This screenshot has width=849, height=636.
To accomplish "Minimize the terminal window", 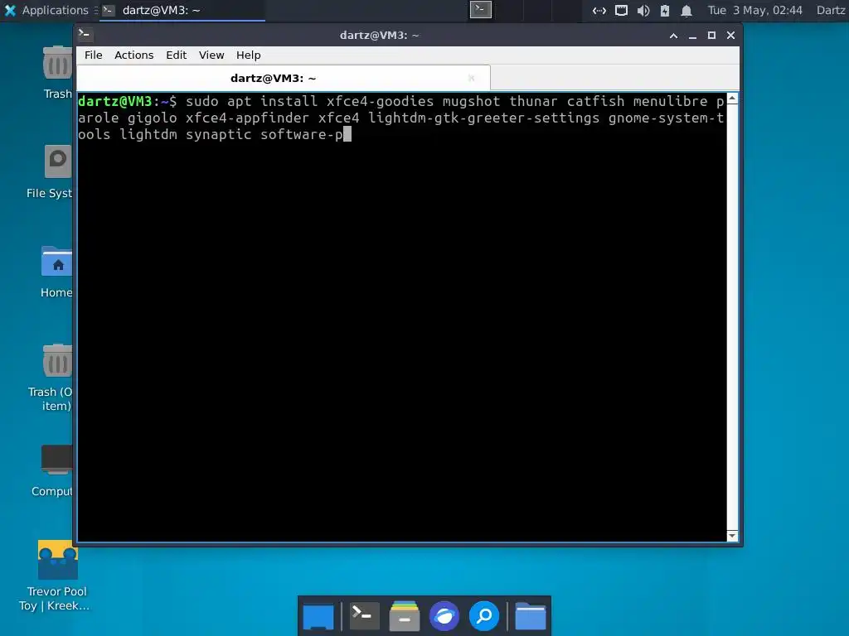I will click(x=692, y=36).
